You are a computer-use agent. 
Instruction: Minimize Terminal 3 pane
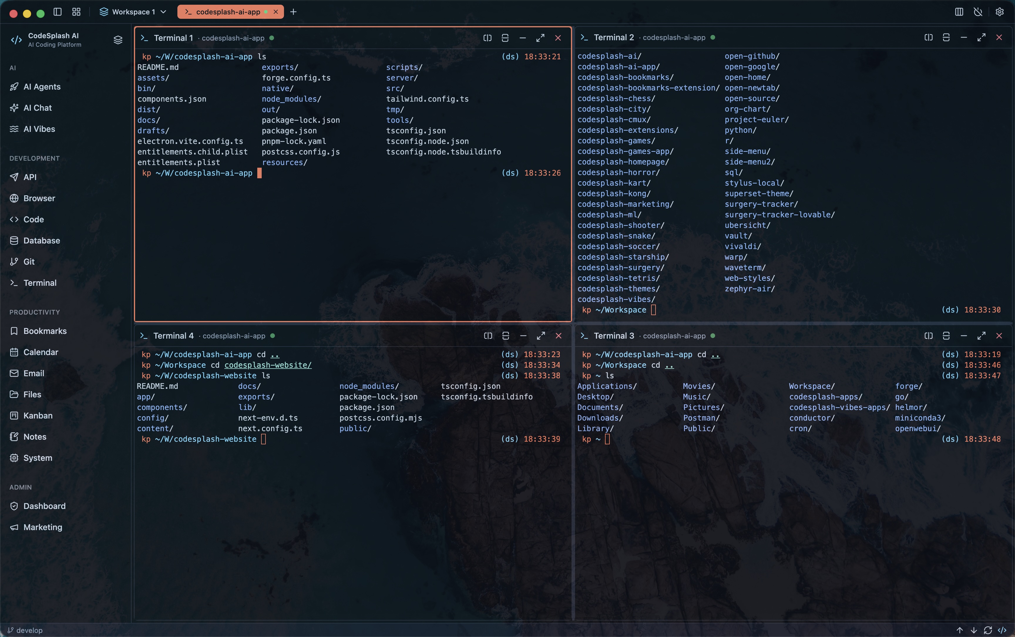pyautogui.click(x=964, y=336)
